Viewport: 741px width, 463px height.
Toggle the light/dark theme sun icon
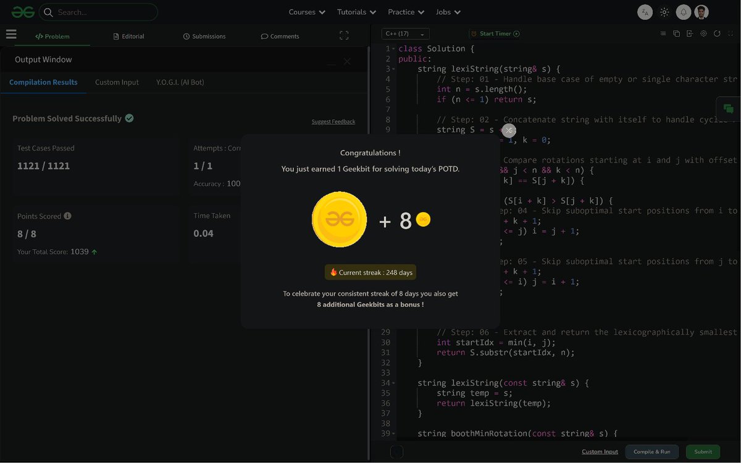(x=664, y=12)
